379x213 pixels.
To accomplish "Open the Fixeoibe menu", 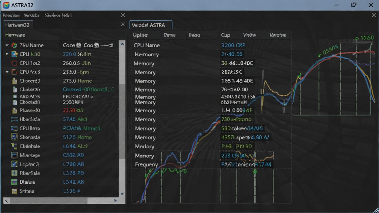I will point(32,16).
